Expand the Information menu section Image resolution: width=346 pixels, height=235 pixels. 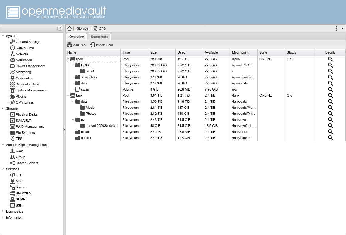(x=3, y=217)
